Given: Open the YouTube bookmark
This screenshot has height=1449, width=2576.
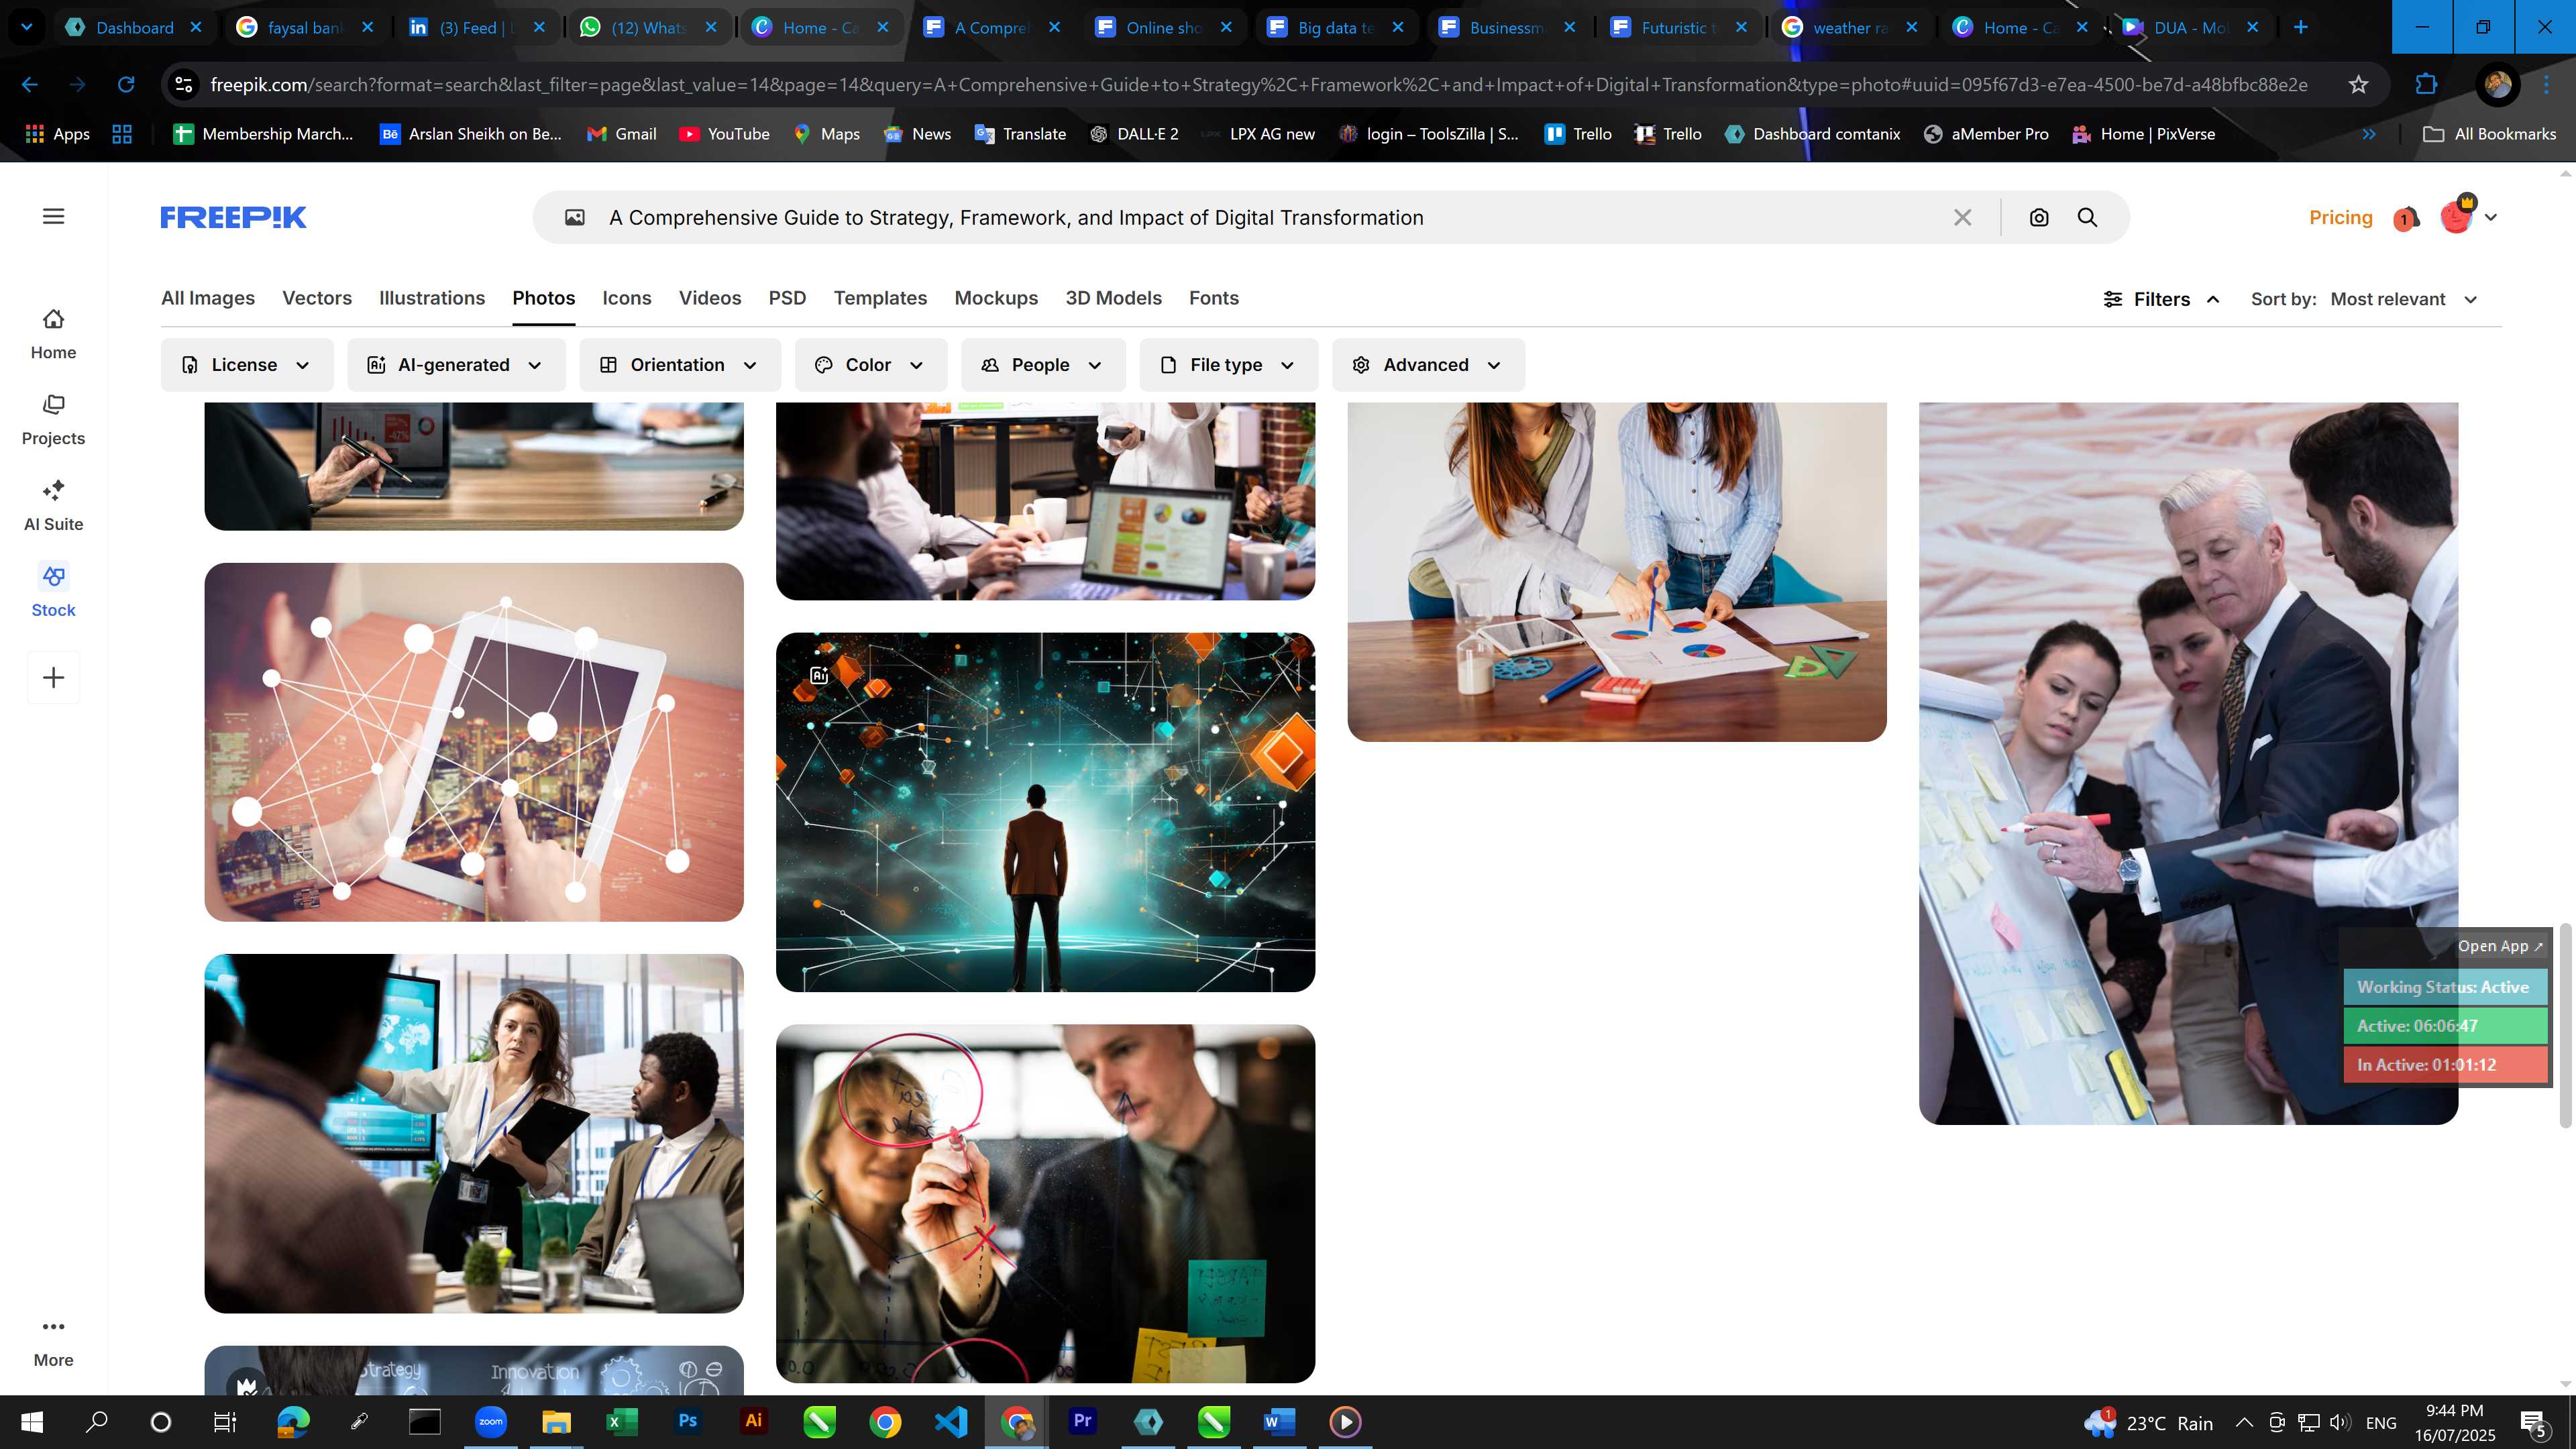Looking at the screenshot, I should click(x=724, y=134).
